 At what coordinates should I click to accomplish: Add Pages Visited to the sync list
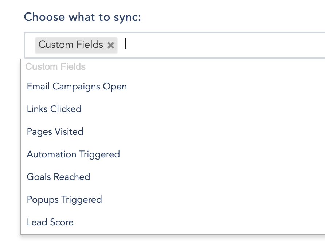173,132
